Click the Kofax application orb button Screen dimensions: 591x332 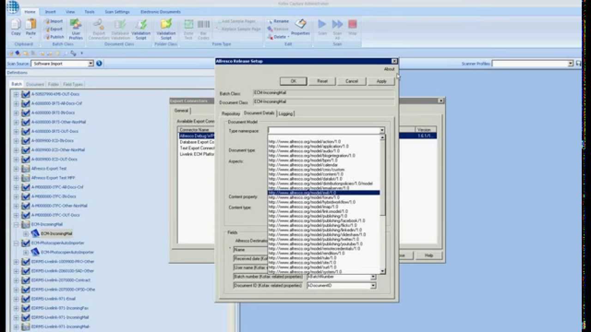pos(12,7)
